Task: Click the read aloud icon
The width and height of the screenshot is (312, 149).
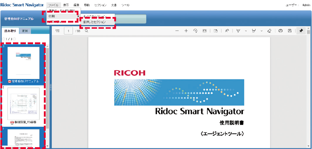Action: click(x=227, y=31)
